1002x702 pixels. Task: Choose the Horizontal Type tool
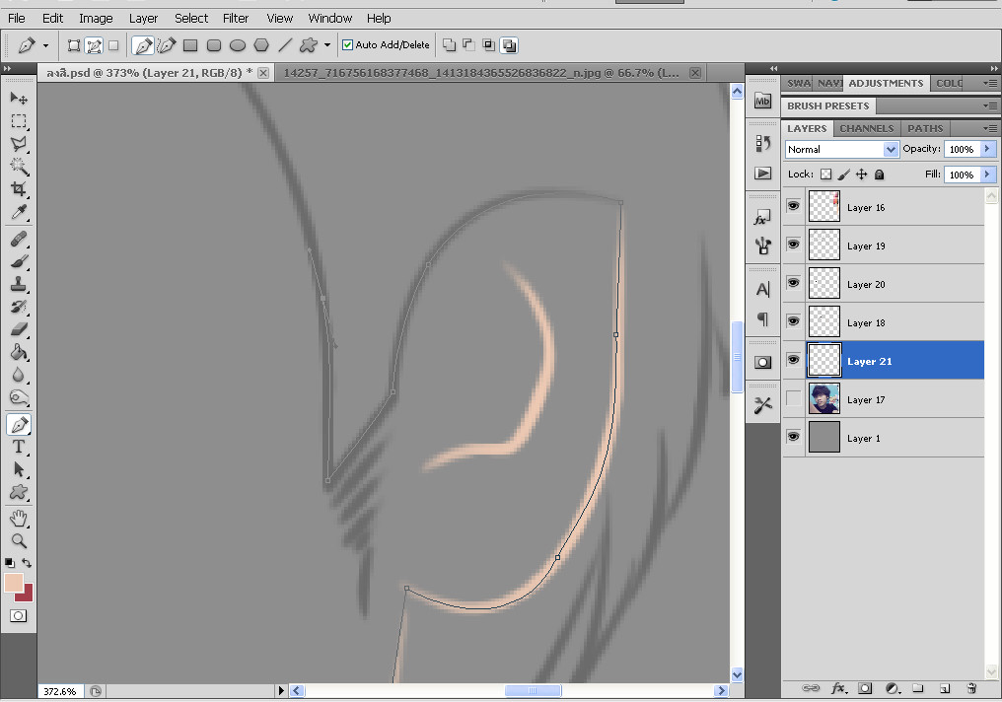(x=19, y=447)
